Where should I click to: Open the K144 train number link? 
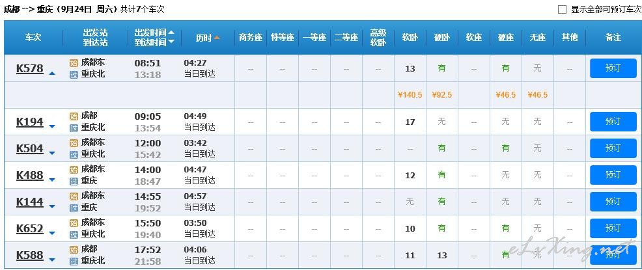point(29,202)
